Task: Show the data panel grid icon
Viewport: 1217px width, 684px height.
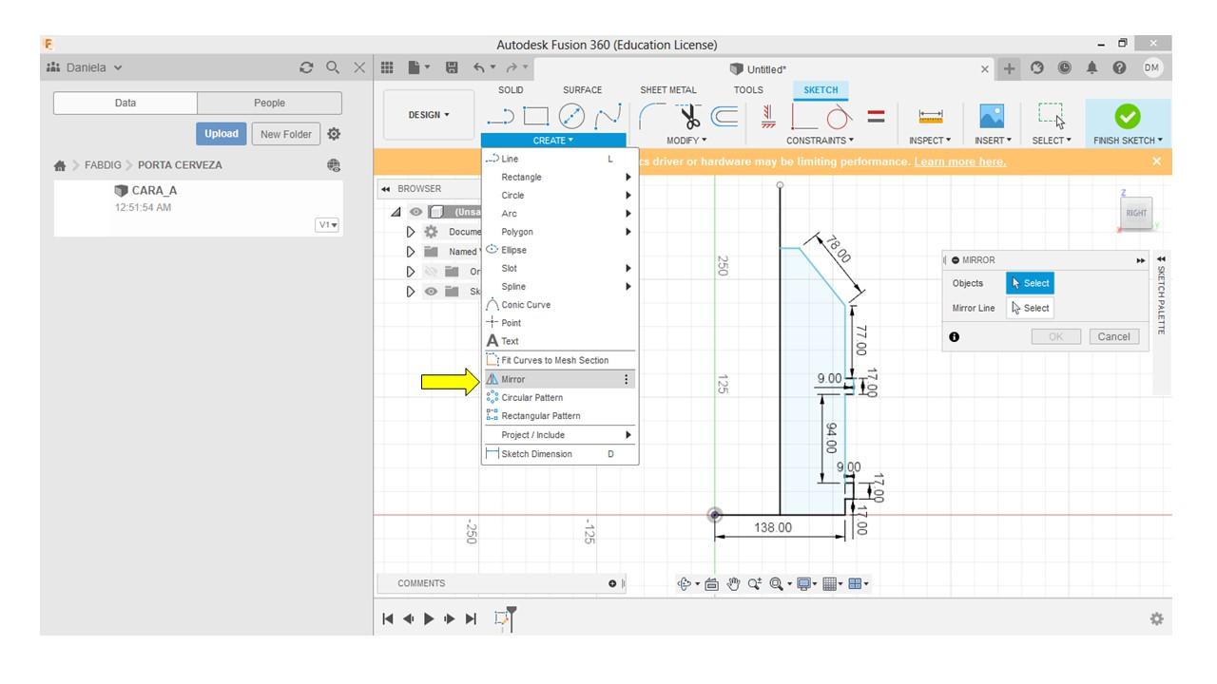Action: [x=387, y=67]
